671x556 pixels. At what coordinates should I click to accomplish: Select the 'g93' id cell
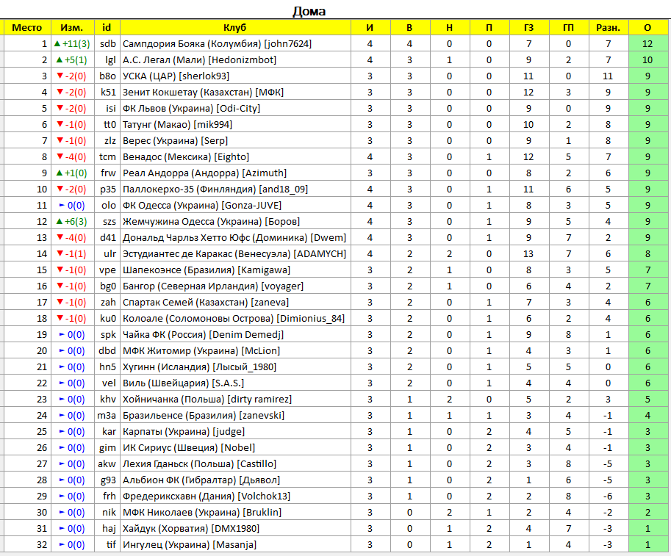[107, 480]
